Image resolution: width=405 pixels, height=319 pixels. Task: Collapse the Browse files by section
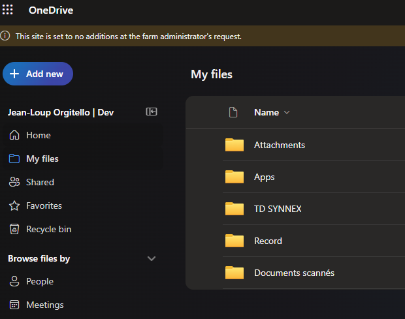coord(152,258)
